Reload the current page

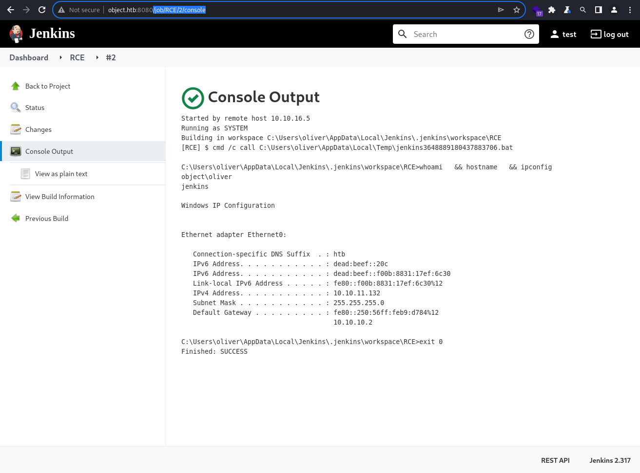[x=42, y=10]
